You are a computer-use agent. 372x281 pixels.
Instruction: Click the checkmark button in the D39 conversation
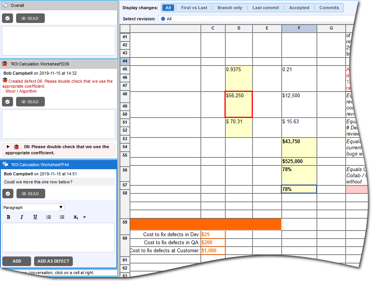pyautogui.click(x=8, y=102)
